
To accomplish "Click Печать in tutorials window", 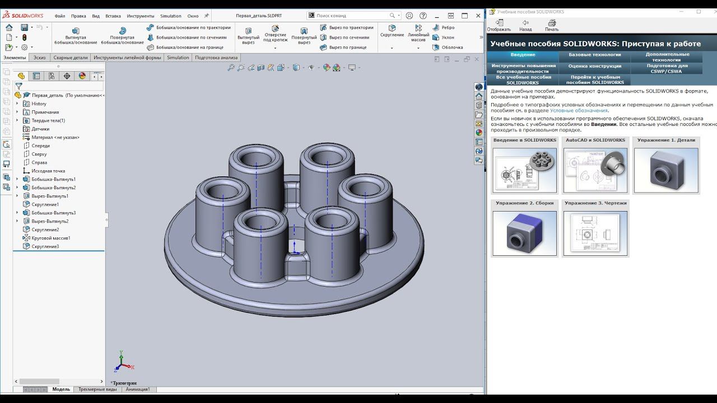I will 552,26.
